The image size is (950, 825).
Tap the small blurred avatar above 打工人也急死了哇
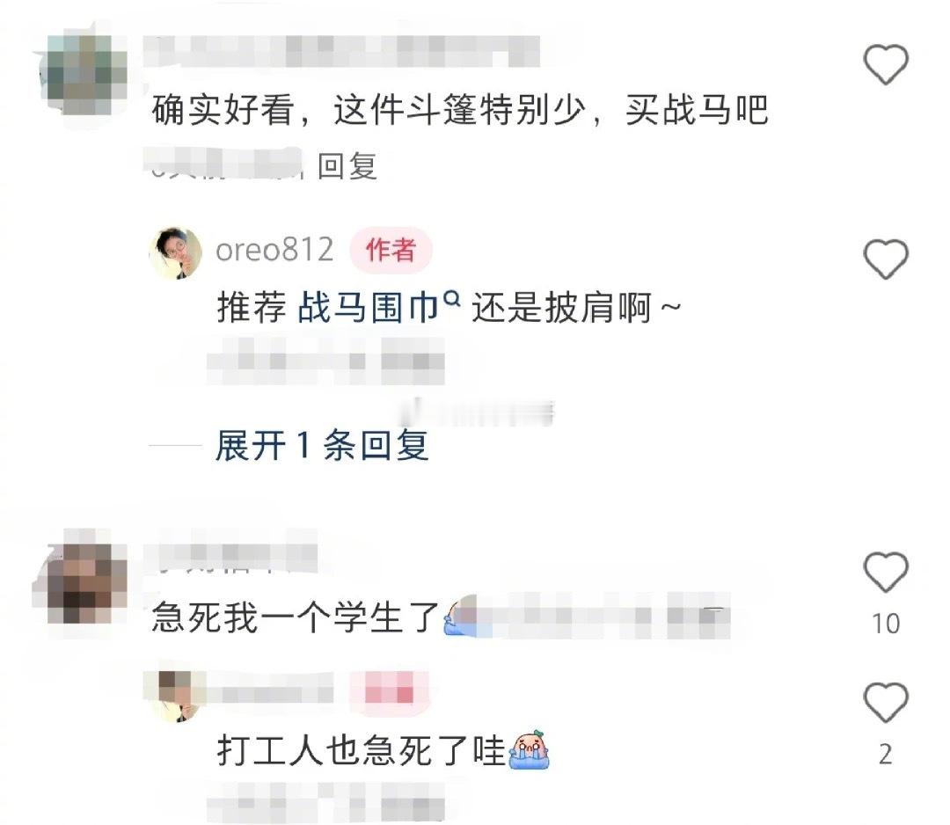176,696
